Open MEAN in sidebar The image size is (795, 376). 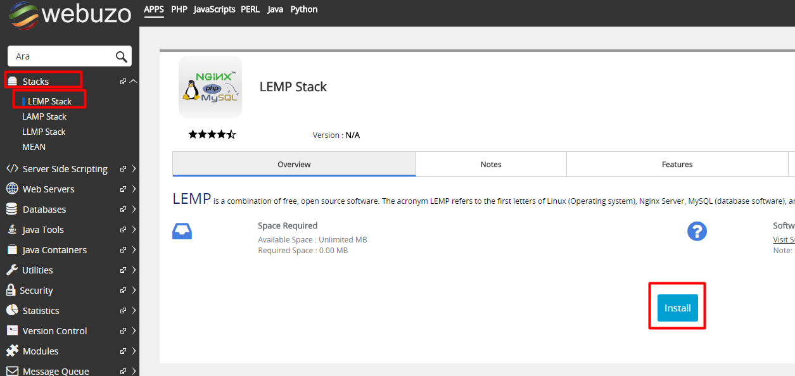coord(34,147)
